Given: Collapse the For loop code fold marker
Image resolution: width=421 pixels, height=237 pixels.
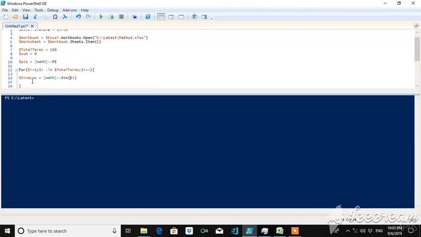Looking at the screenshot, I should pos(16,70).
